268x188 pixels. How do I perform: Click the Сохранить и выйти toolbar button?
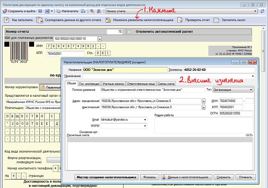point(19,11)
